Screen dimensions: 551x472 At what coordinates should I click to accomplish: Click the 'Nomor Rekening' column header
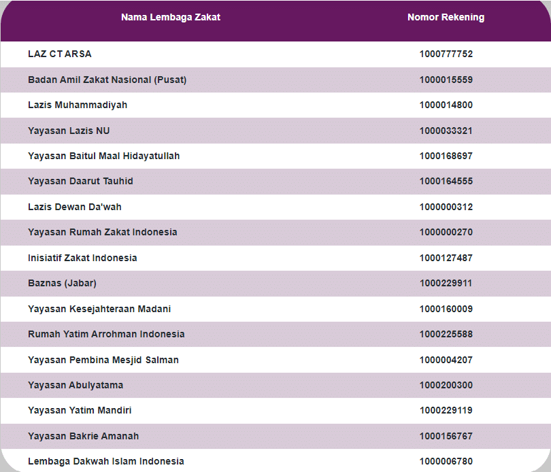coord(446,17)
